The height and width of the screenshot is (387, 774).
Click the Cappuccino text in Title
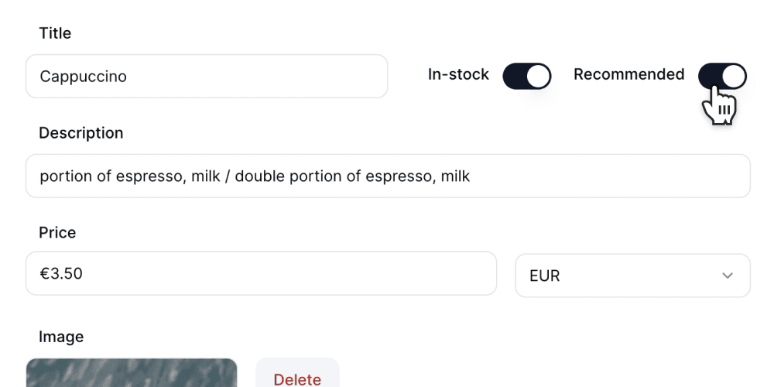coord(83,77)
